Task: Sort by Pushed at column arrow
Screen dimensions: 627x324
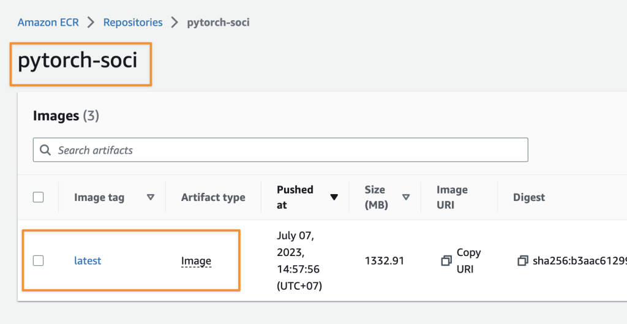Action: (334, 197)
